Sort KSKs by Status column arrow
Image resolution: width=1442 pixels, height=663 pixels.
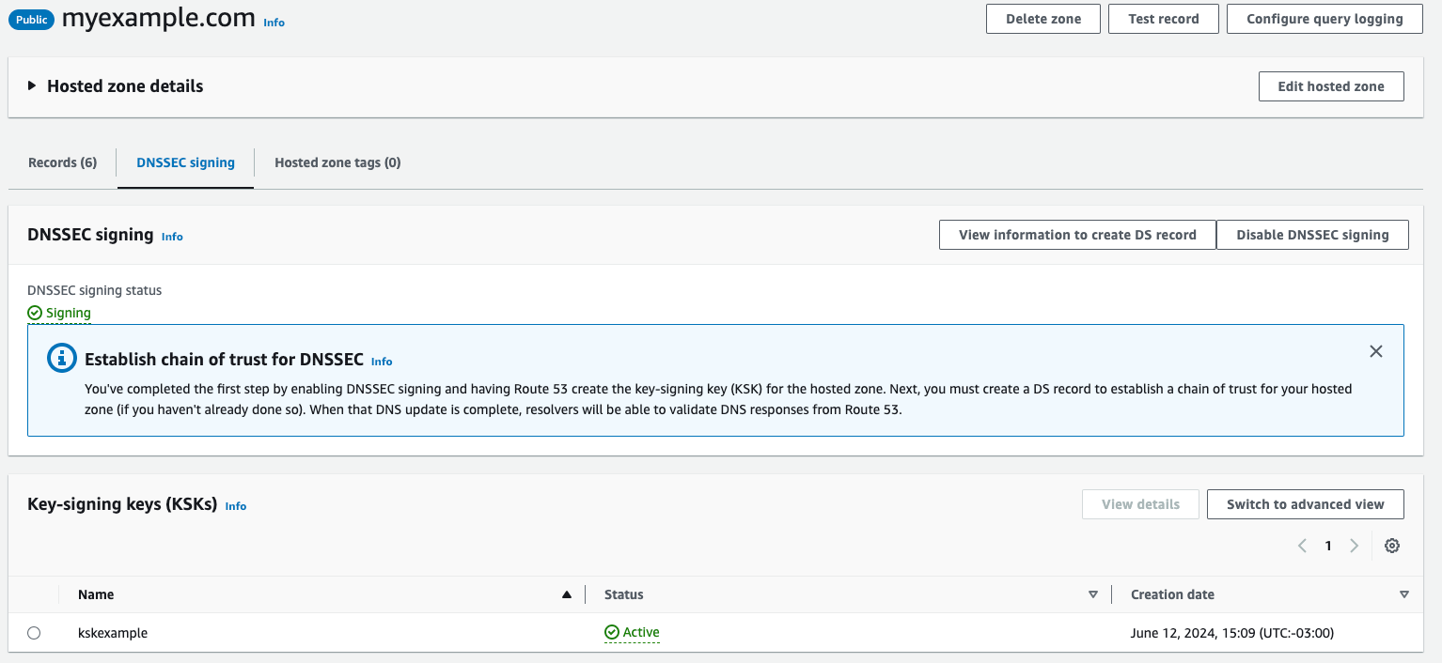(x=1092, y=594)
